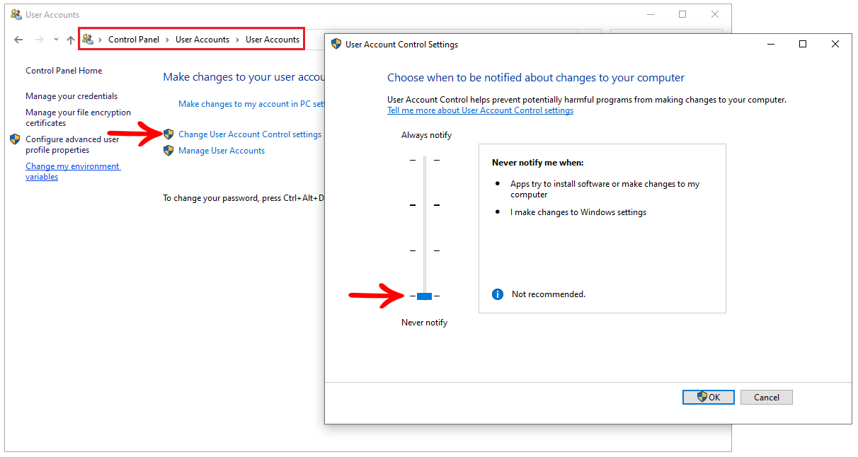Click the blue UAC slider thumb
The width and height of the screenshot is (858, 457).
pyautogui.click(x=424, y=296)
